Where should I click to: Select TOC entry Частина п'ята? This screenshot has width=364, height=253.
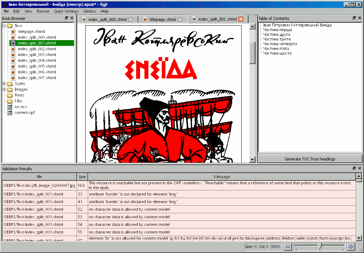(x=276, y=48)
